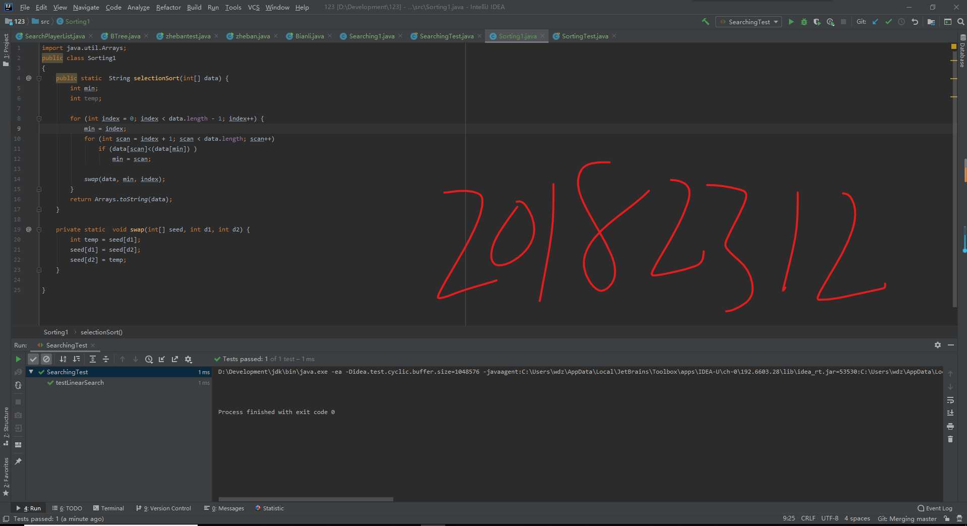
Task: Open the SearchingTest run configuration dropdown
Action: click(749, 22)
